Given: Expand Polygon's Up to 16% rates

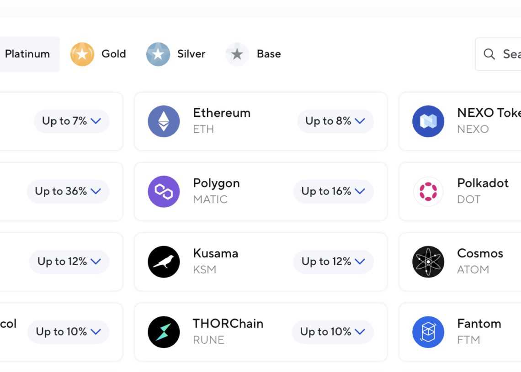Looking at the screenshot, I should pyautogui.click(x=334, y=191).
